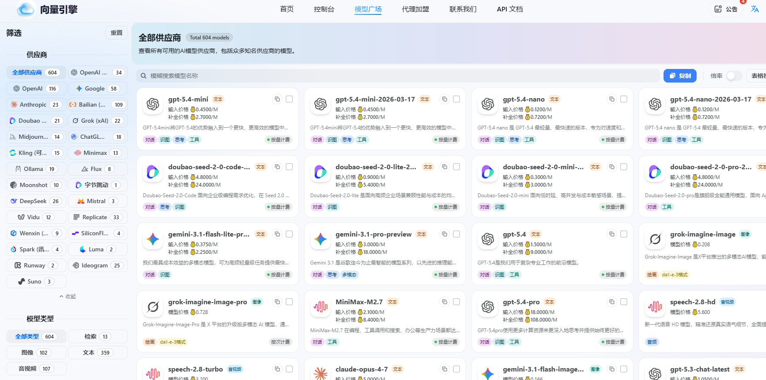The width and height of the screenshot is (766, 380).
Task: Click the 按次计费 tag on grok-imagine-image-pro
Action: (x=280, y=342)
